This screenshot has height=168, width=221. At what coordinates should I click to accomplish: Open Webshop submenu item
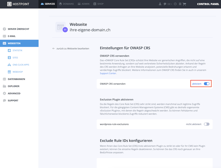[x=18, y=72]
